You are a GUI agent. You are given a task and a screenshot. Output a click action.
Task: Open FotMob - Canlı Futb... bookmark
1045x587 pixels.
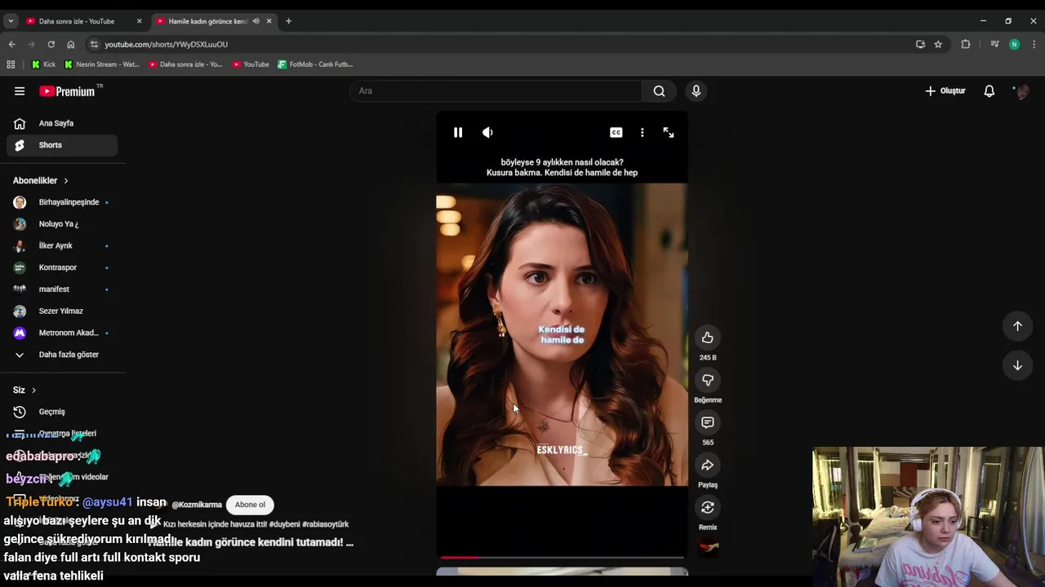click(315, 64)
